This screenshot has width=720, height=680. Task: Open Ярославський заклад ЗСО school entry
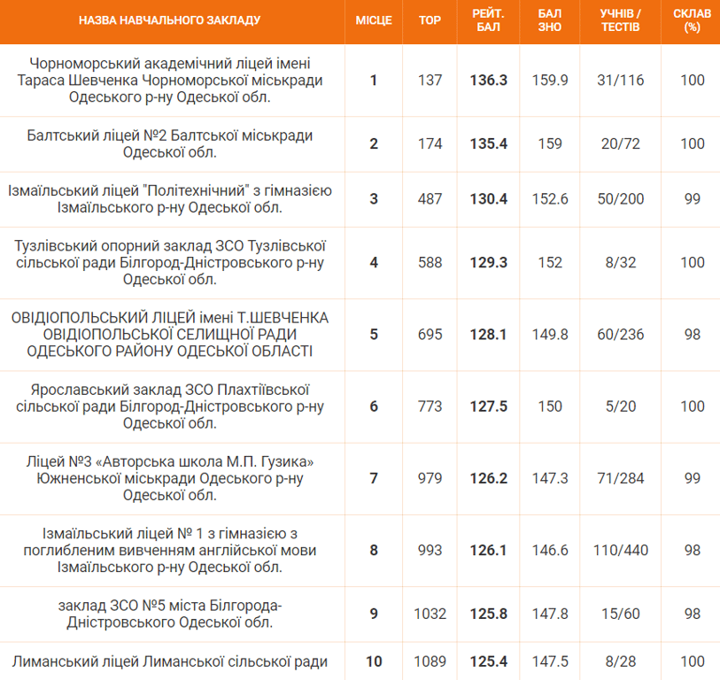169,406
